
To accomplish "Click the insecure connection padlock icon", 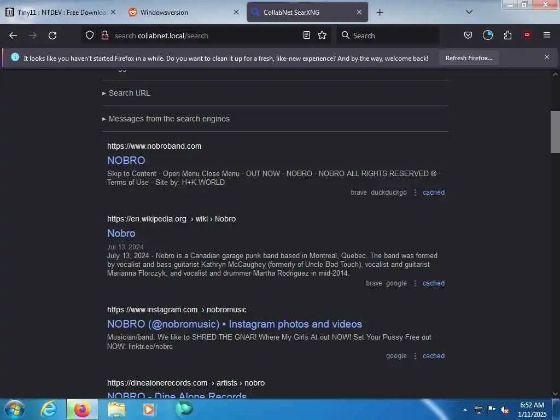I will point(104,35).
